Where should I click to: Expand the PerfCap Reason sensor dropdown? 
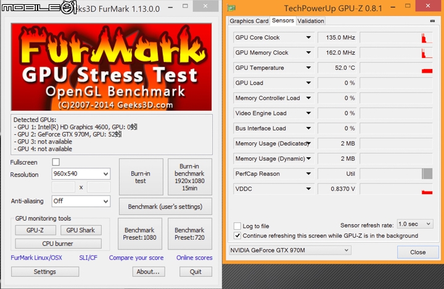tap(309, 174)
